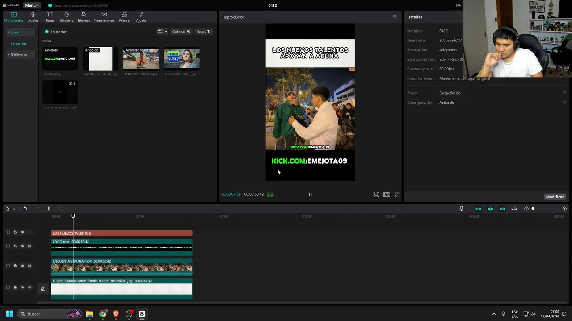Open the Ordenar sort dropdown

181,32
